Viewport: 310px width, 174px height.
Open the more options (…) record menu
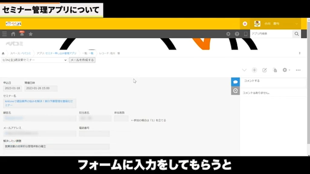pos(298,70)
